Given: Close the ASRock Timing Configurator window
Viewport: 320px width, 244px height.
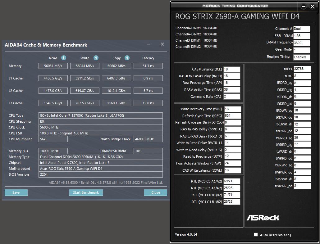Looking at the screenshot, I should click(x=312, y=7).
